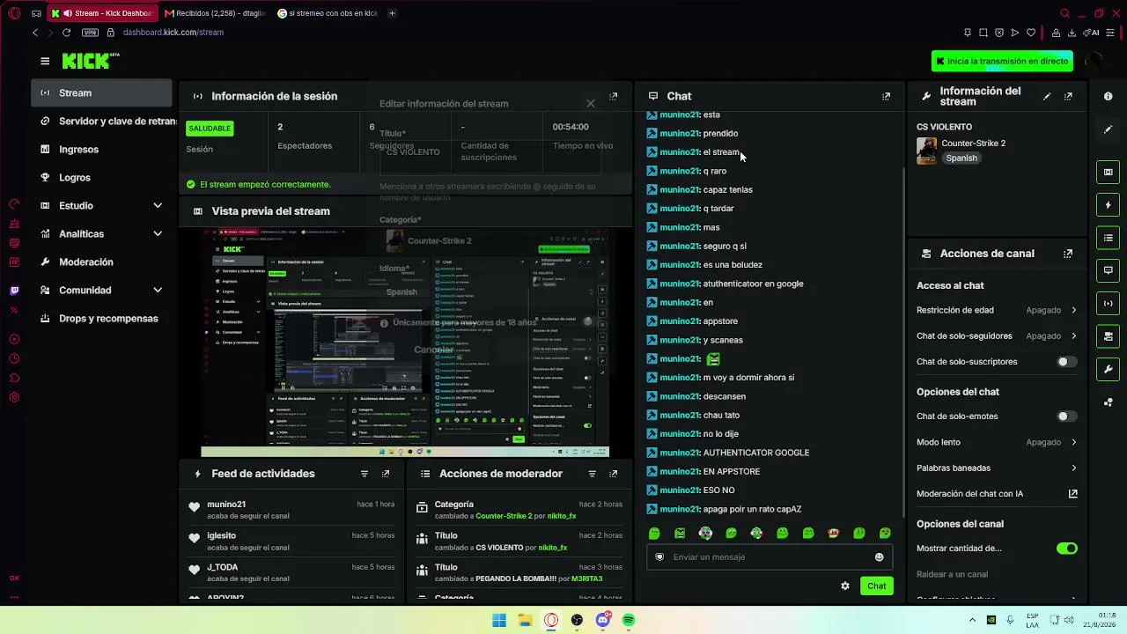Viewport: 1127px width, 634px height.
Task: Pop out the Acciones de canal panel
Action: point(1068,254)
